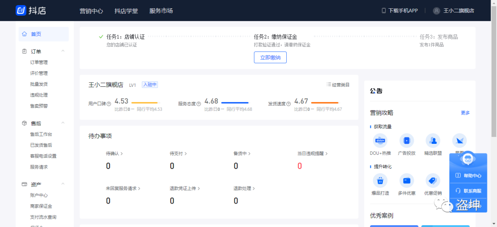Click the robot assistant icon
The image size is (497, 227).
click(468, 159)
